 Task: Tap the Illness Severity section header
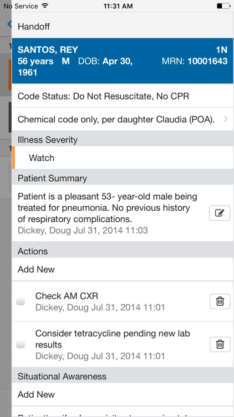(x=123, y=140)
